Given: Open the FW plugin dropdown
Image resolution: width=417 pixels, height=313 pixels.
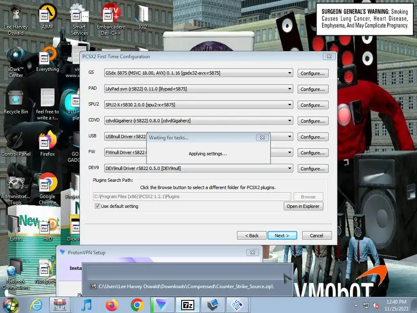Looking at the screenshot, I should [x=290, y=152].
